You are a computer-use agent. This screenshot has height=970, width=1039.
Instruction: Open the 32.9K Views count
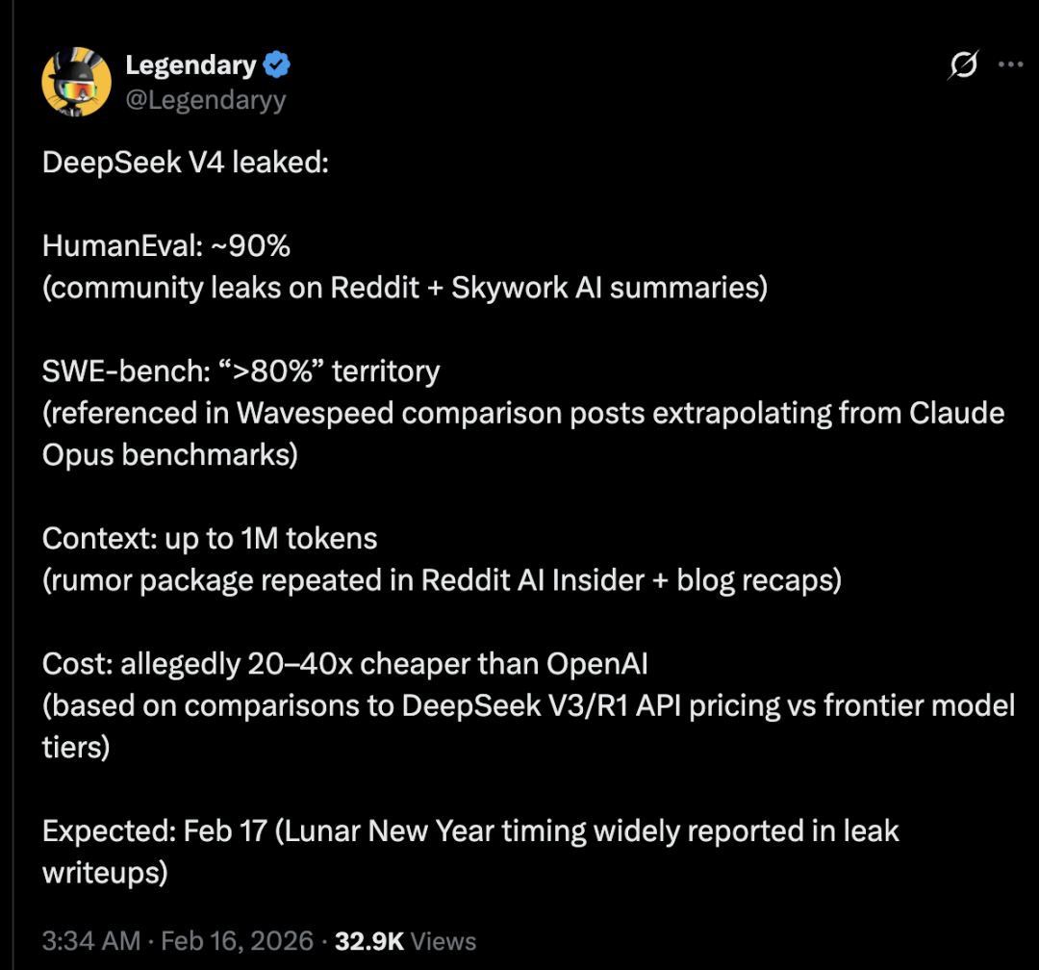(x=405, y=940)
